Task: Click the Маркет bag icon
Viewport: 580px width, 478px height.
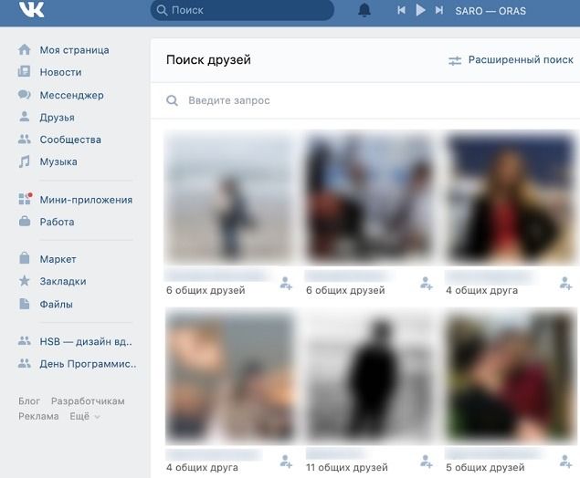Action: 25,258
